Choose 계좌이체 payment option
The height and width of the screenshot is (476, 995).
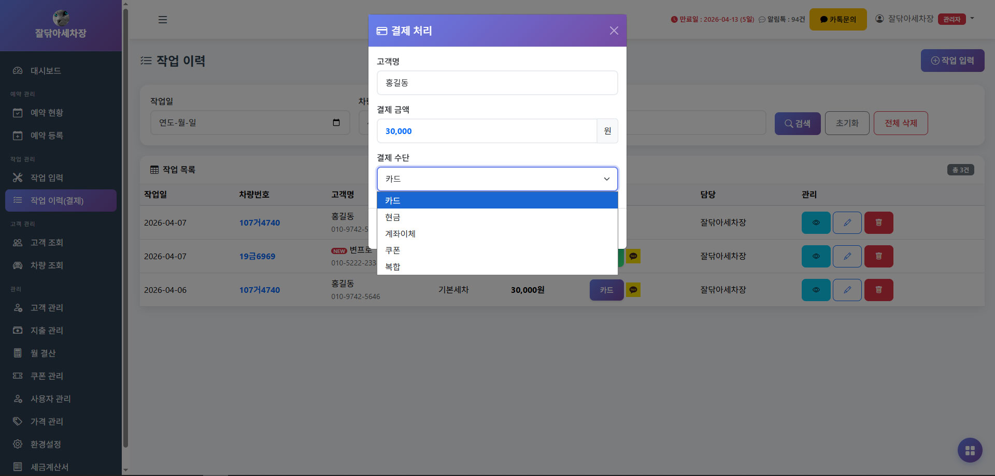(x=400, y=234)
